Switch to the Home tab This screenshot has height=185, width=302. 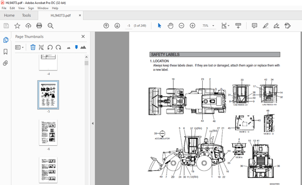[x=9, y=16]
